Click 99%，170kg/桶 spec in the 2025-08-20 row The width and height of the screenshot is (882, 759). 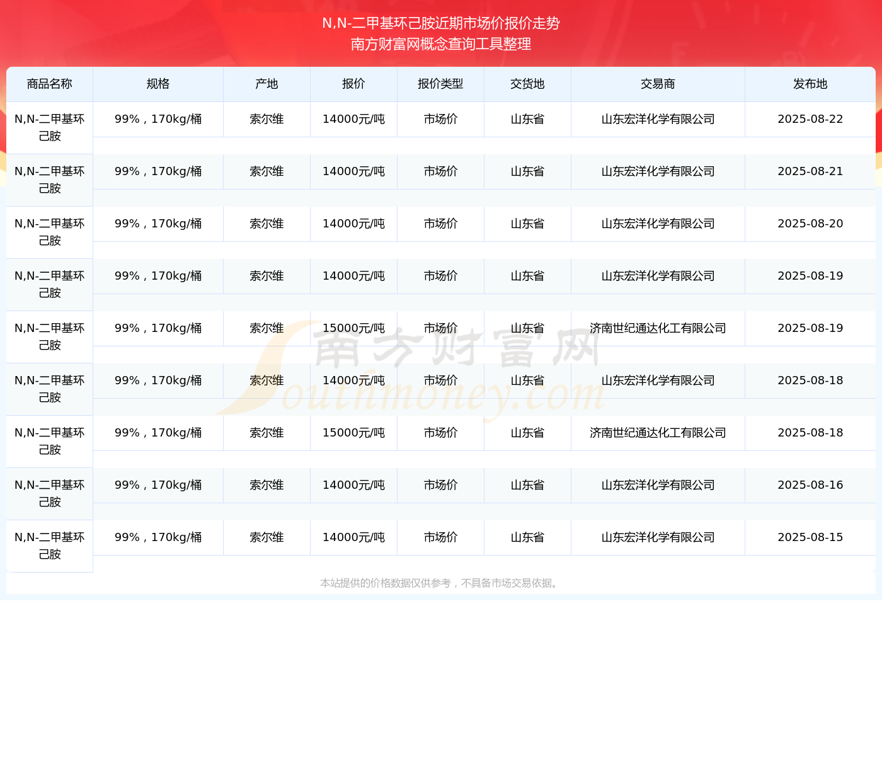click(x=158, y=224)
